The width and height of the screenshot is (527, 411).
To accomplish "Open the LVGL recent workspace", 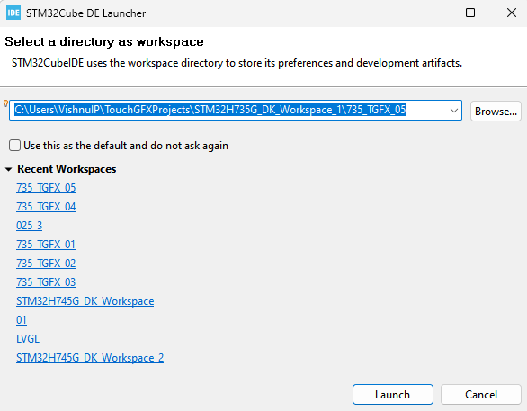I will 28,339.
